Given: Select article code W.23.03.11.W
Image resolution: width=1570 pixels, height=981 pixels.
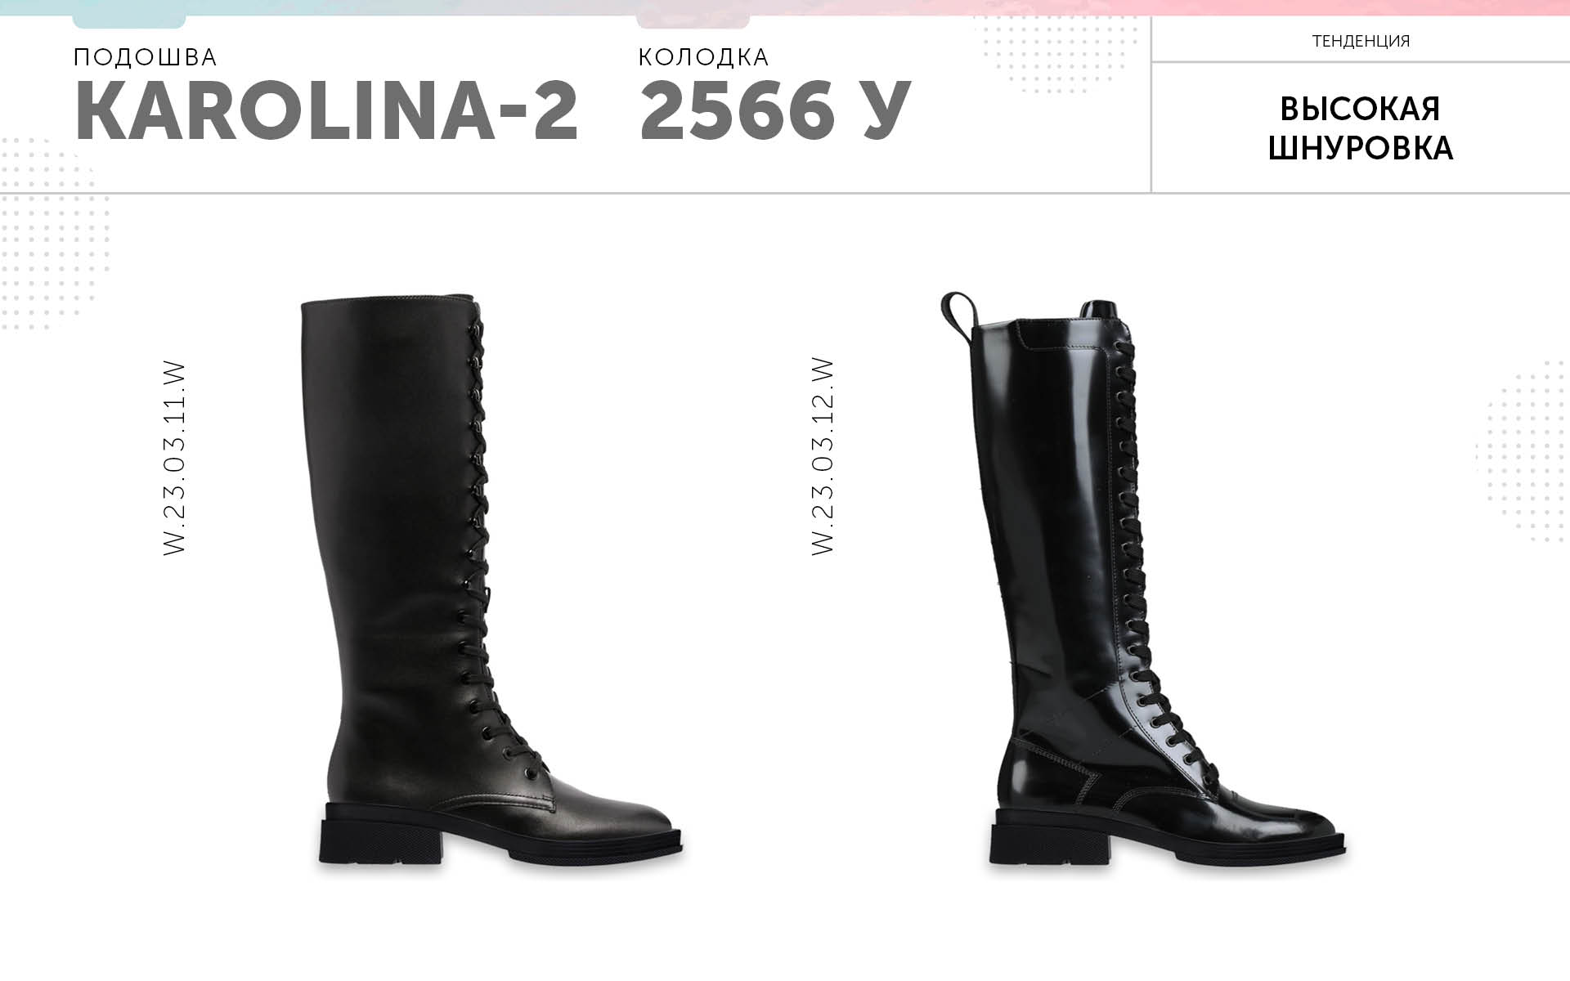Looking at the screenshot, I should pyautogui.click(x=175, y=459).
